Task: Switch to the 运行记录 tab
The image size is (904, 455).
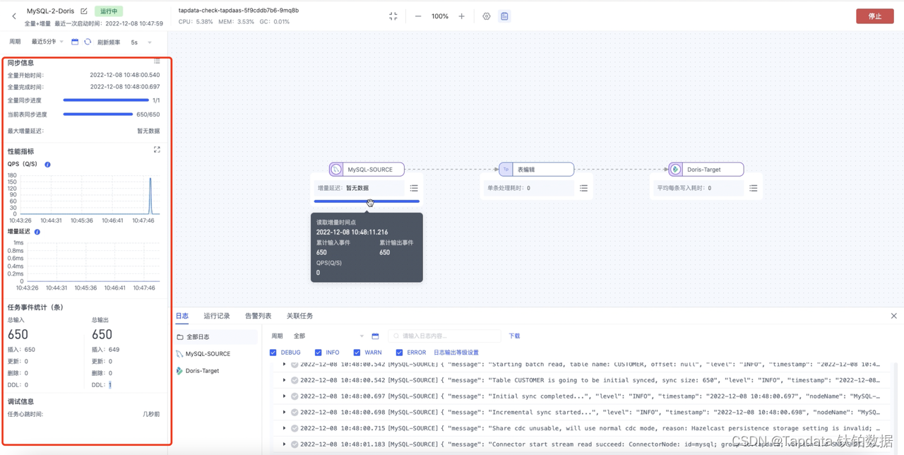Action: point(217,316)
